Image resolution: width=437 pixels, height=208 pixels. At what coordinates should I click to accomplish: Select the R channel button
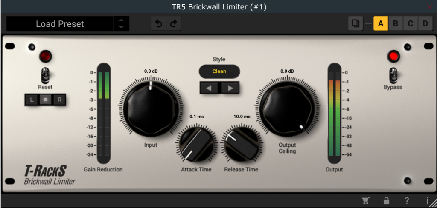tap(59, 100)
